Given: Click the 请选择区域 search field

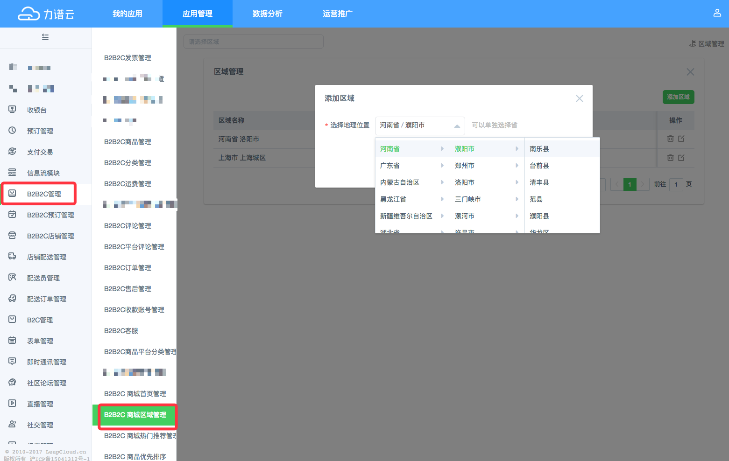Looking at the screenshot, I should tap(254, 42).
